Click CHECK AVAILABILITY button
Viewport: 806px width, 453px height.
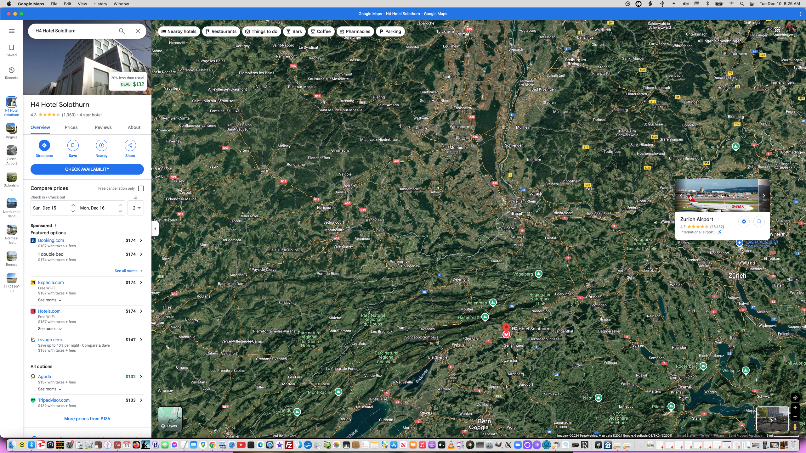(87, 169)
